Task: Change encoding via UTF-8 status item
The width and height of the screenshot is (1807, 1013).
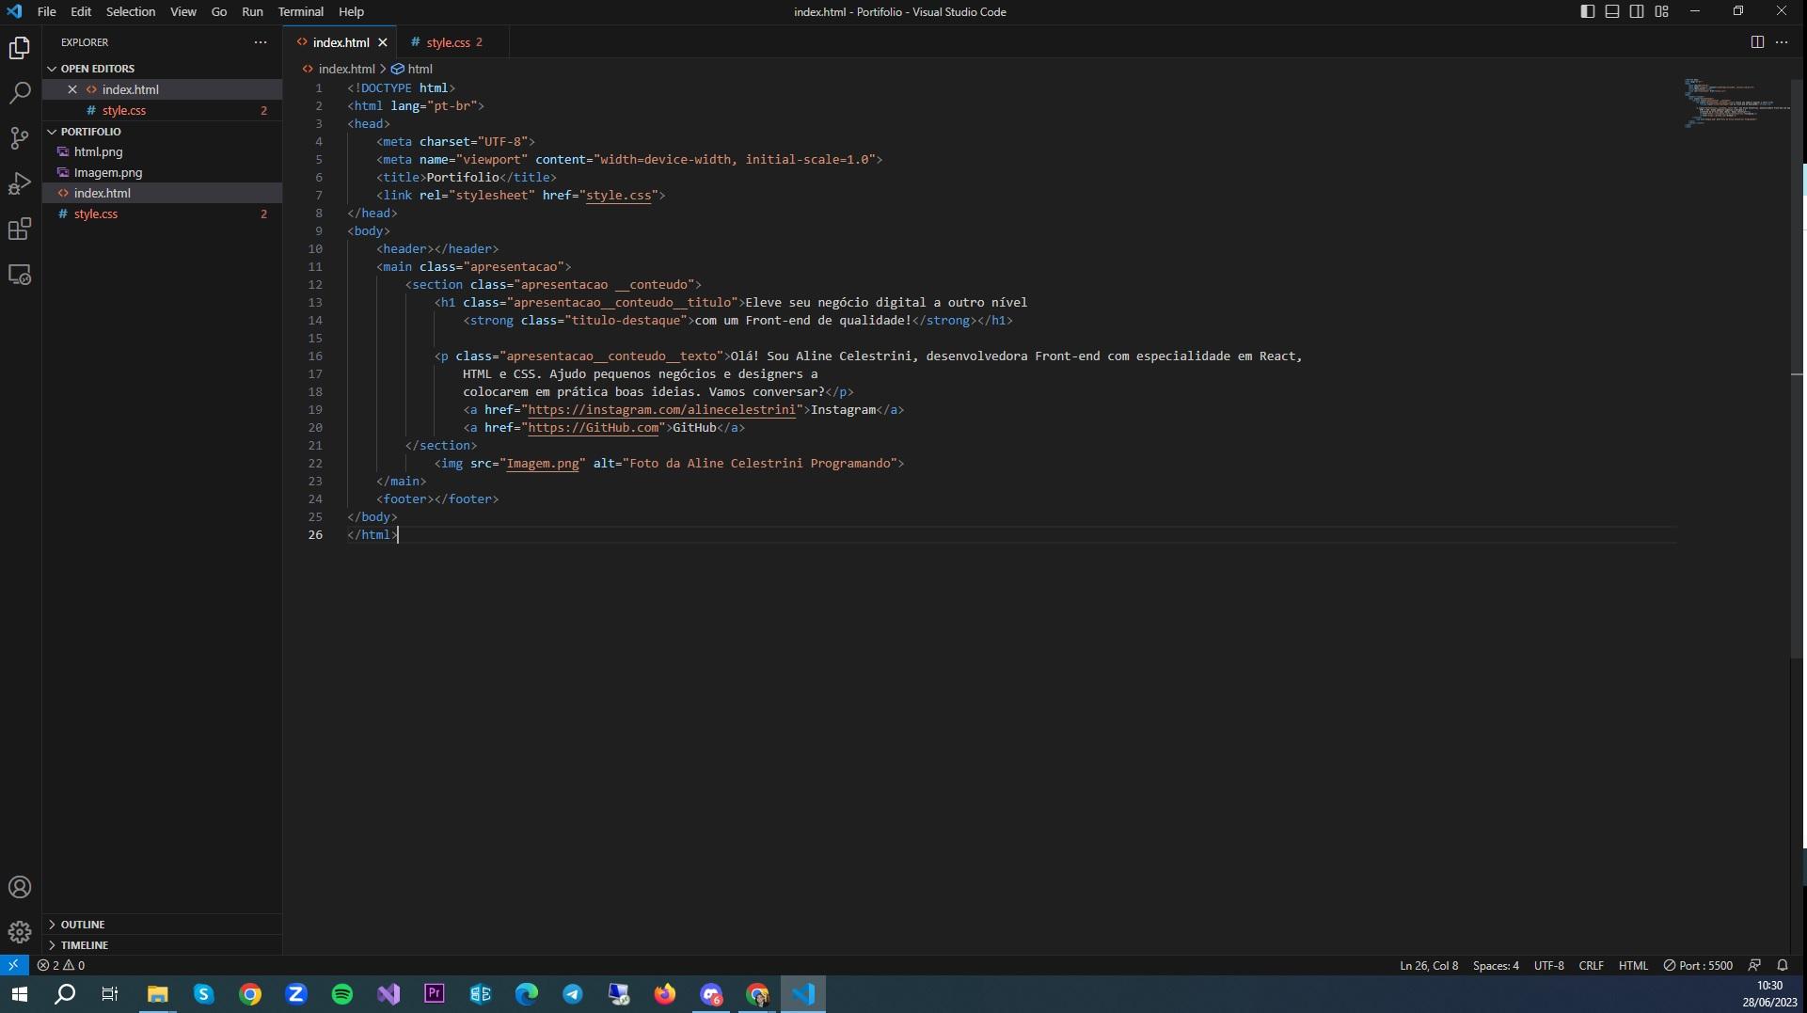Action: click(x=1548, y=965)
